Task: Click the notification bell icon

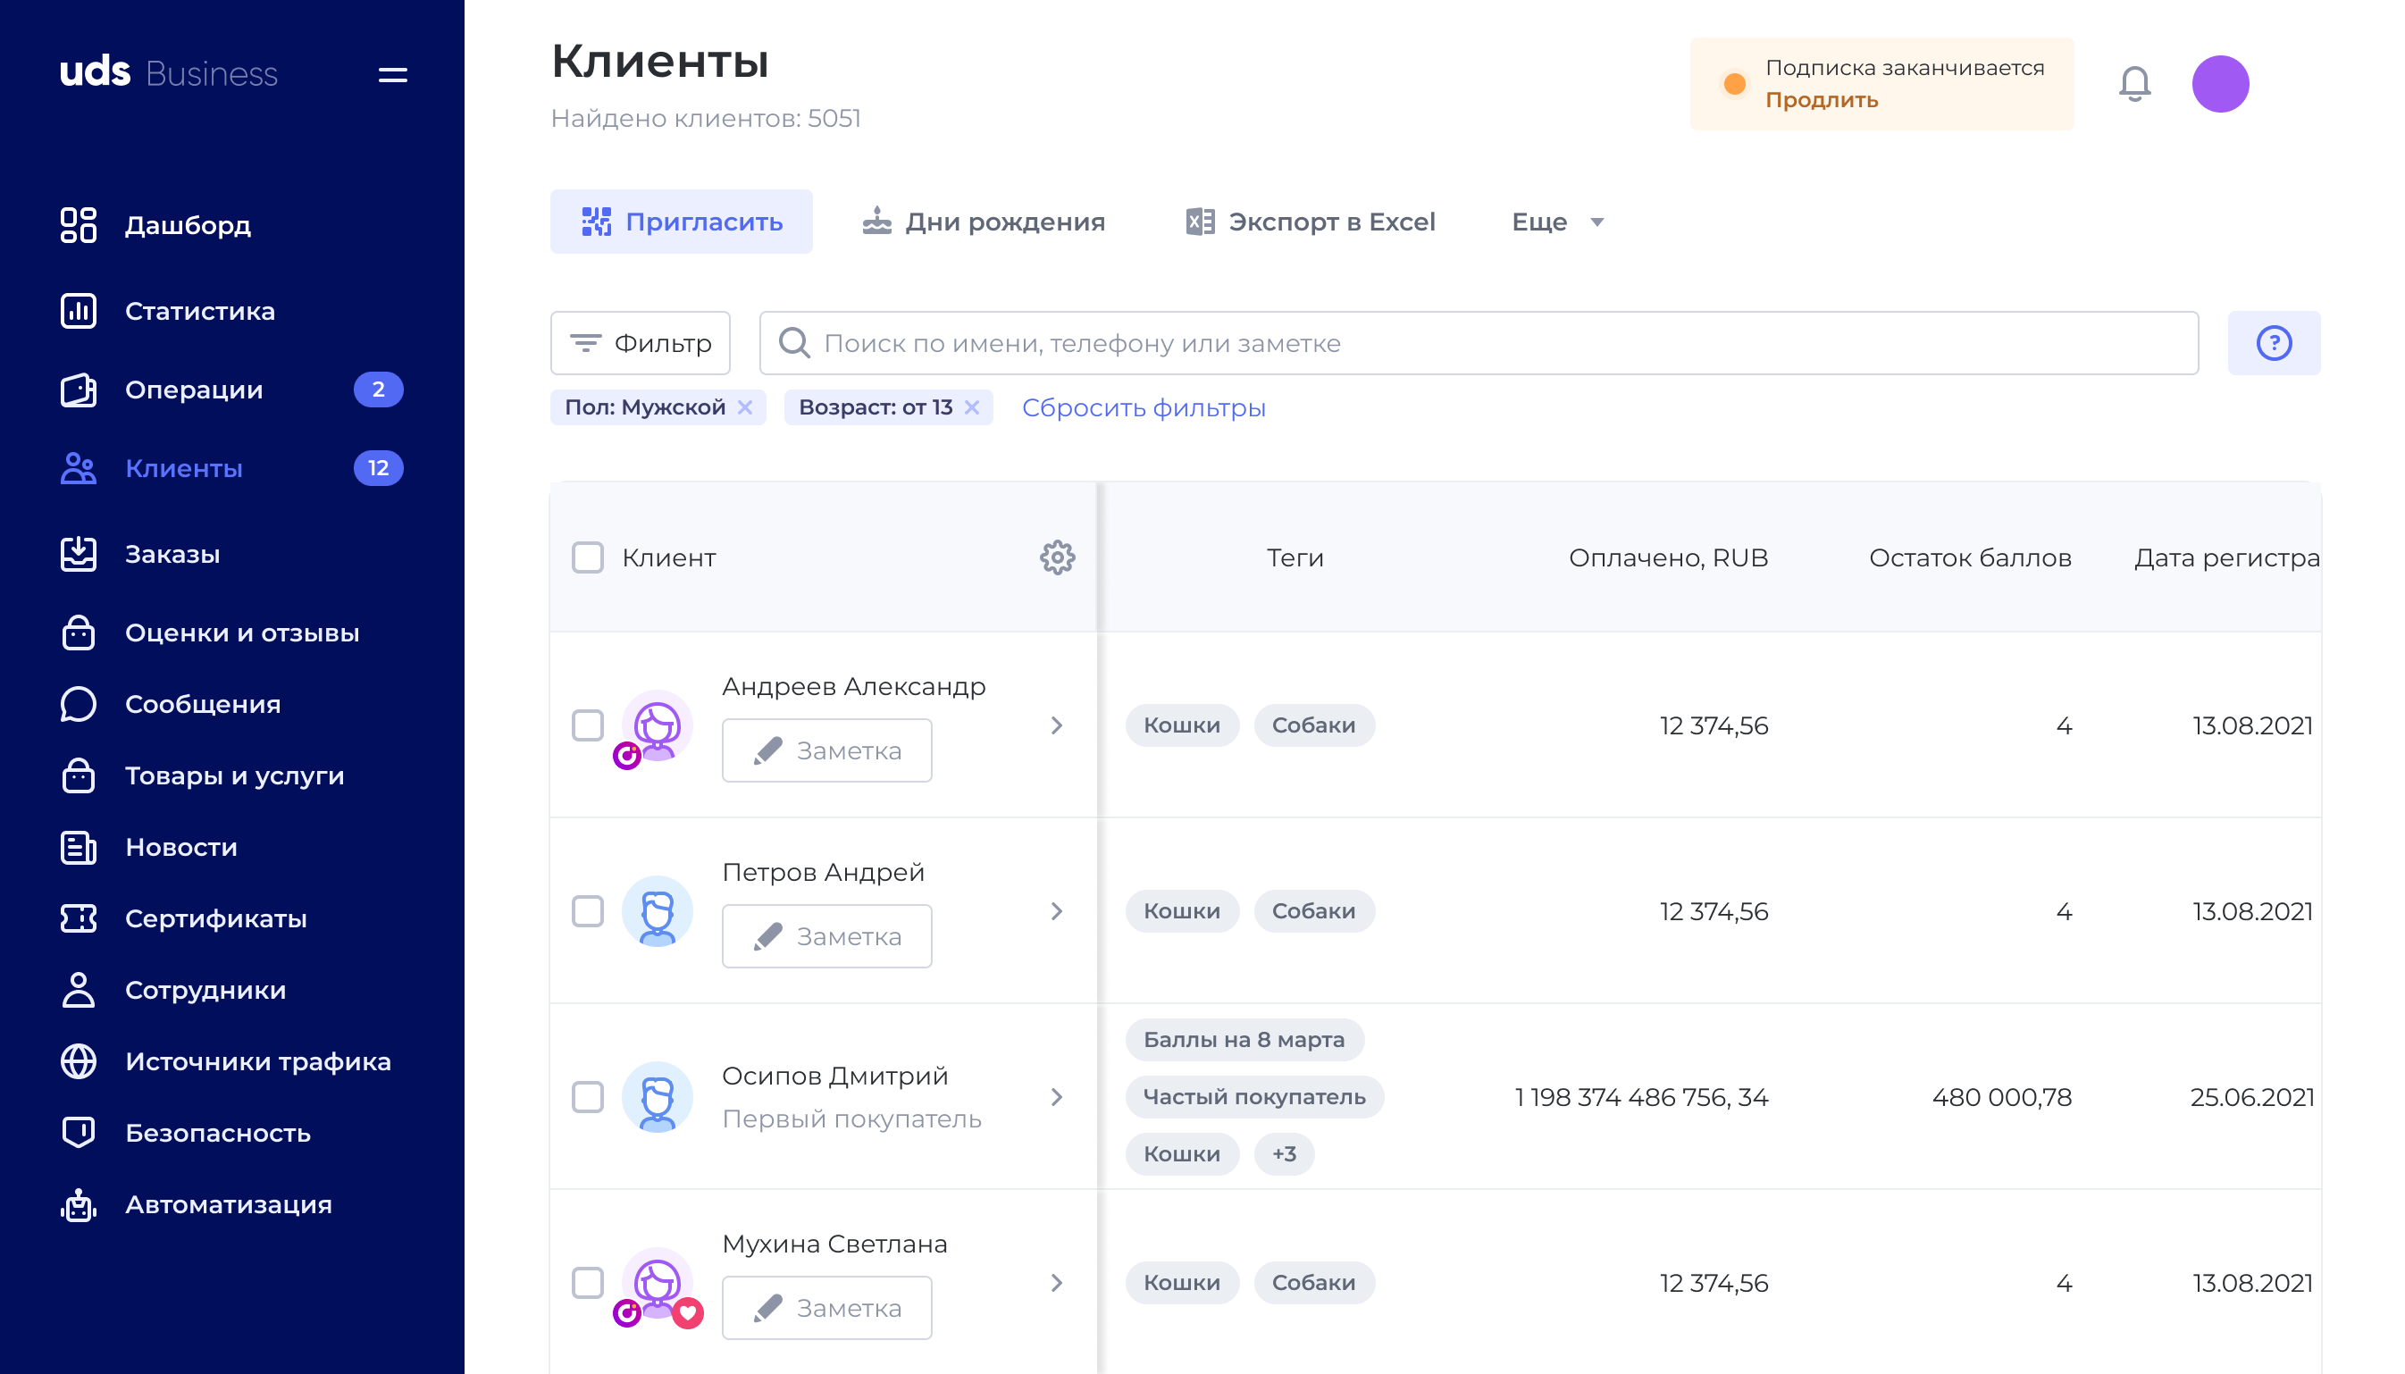Action: (x=2134, y=84)
